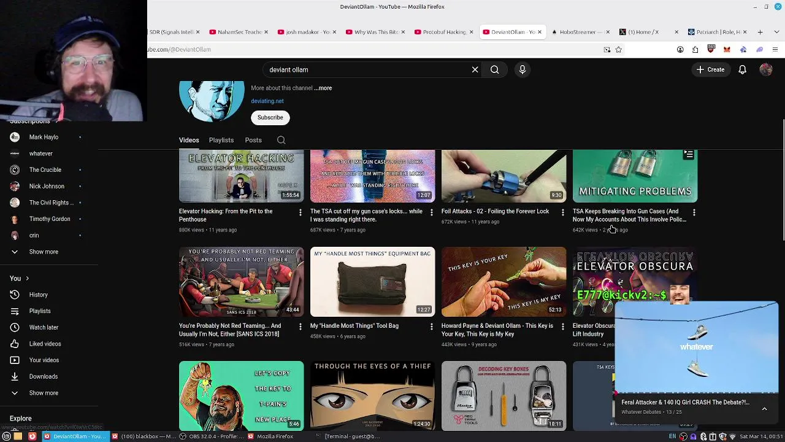Click the Create button
This screenshot has height=442, width=785.
[x=710, y=69]
